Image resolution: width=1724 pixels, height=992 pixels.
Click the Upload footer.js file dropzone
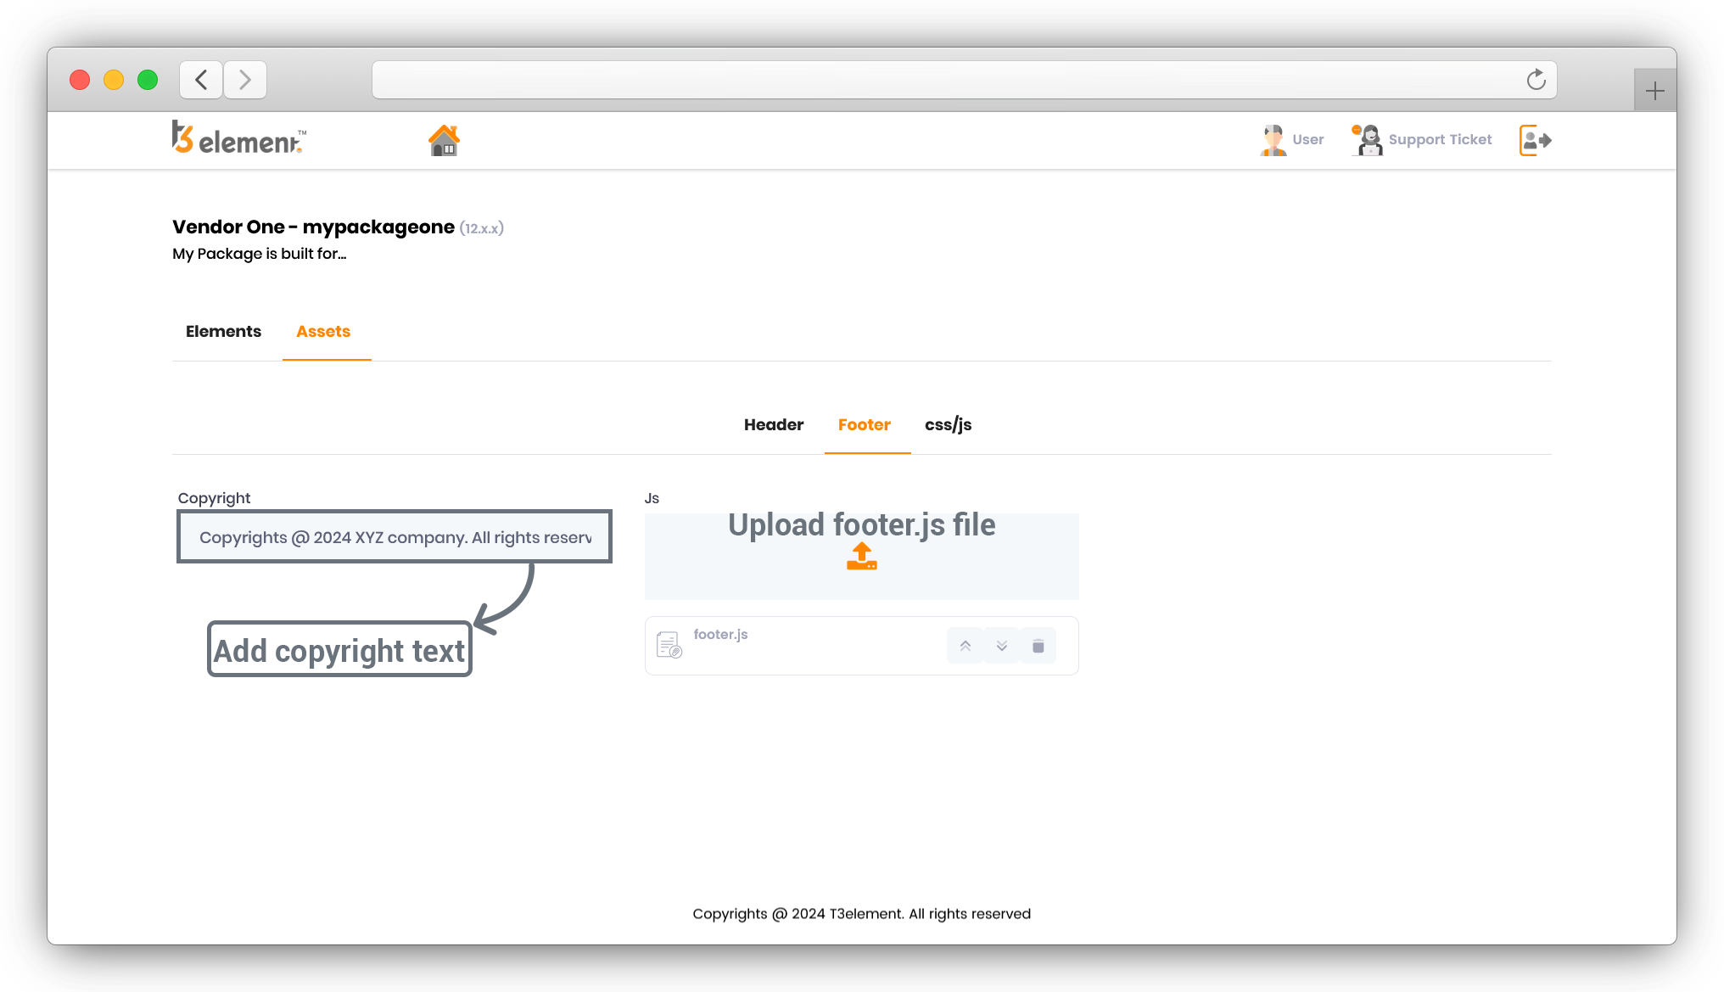click(x=862, y=556)
